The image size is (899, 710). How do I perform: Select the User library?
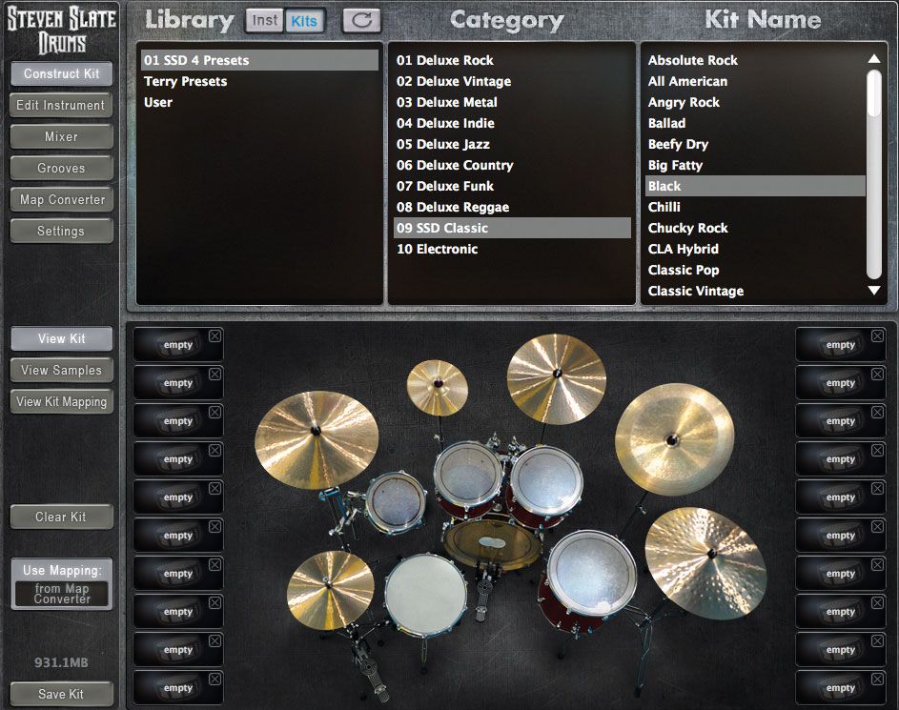pyautogui.click(x=259, y=102)
